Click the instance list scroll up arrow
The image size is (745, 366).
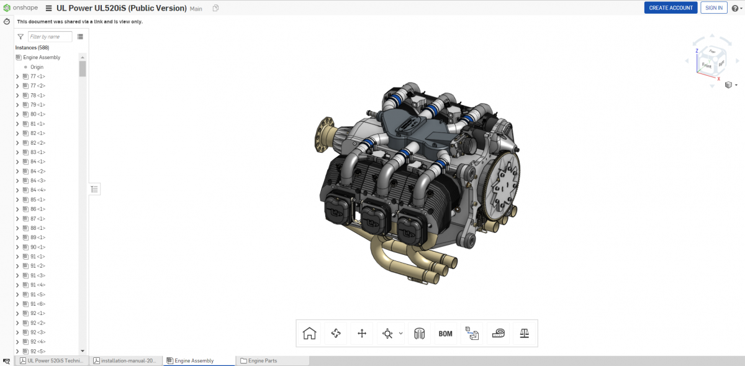[x=83, y=57]
